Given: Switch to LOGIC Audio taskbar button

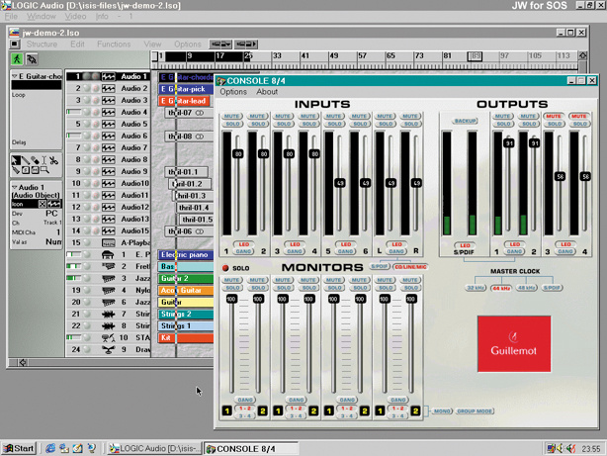Looking at the screenshot, I should tap(155, 449).
